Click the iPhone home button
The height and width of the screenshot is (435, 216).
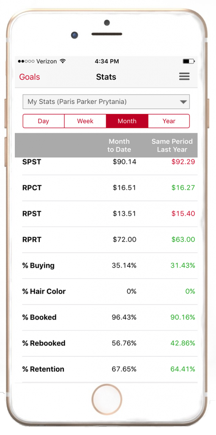107,399
